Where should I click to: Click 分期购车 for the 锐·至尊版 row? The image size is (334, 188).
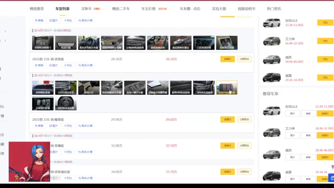click(244, 145)
